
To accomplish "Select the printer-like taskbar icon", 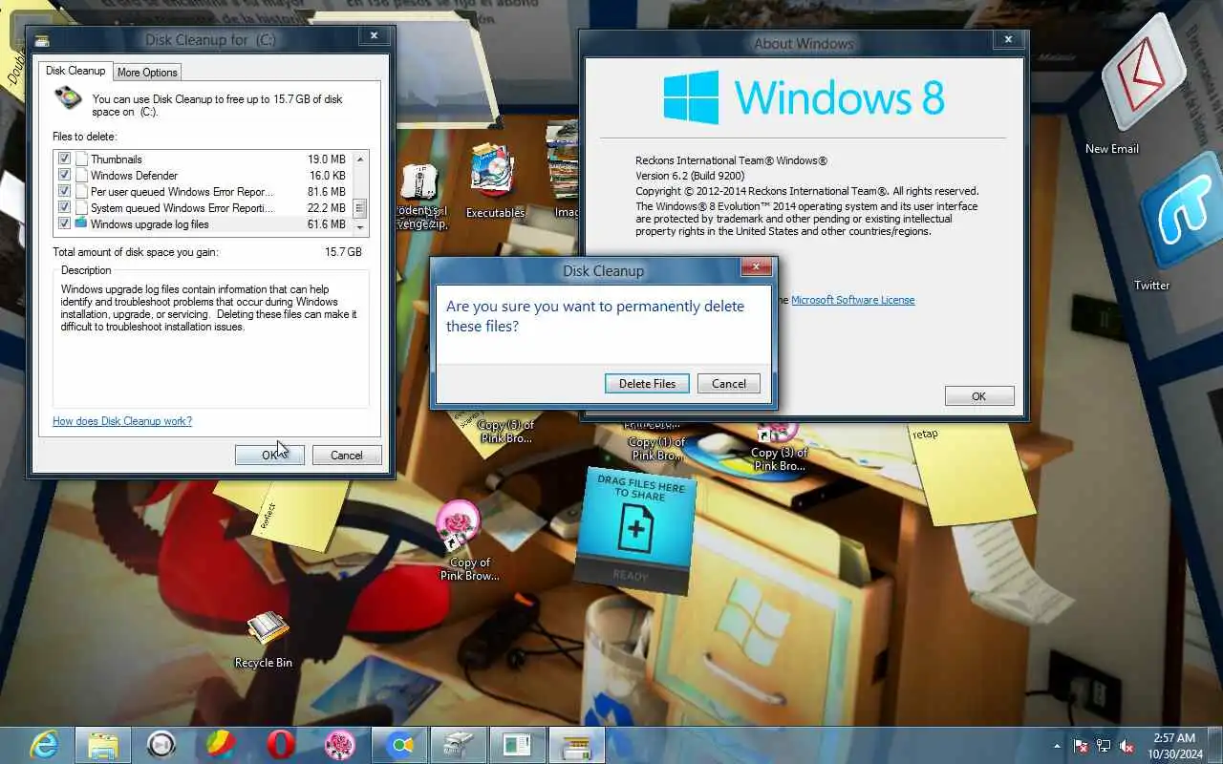I will pos(458,745).
